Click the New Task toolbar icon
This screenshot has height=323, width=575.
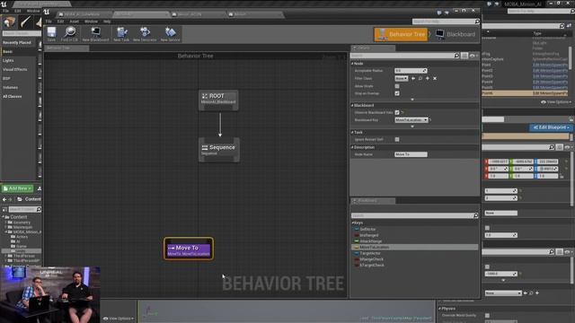(x=121, y=34)
